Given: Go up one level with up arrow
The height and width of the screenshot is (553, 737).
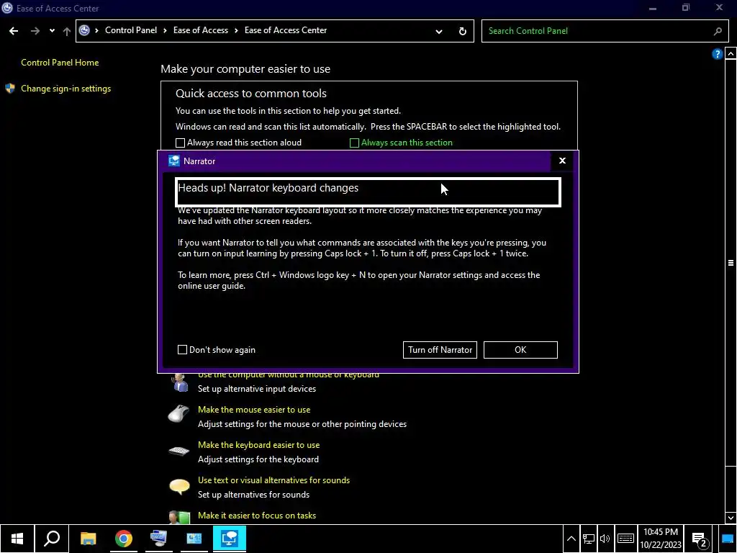Looking at the screenshot, I should pyautogui.click(x=67, y=31).
